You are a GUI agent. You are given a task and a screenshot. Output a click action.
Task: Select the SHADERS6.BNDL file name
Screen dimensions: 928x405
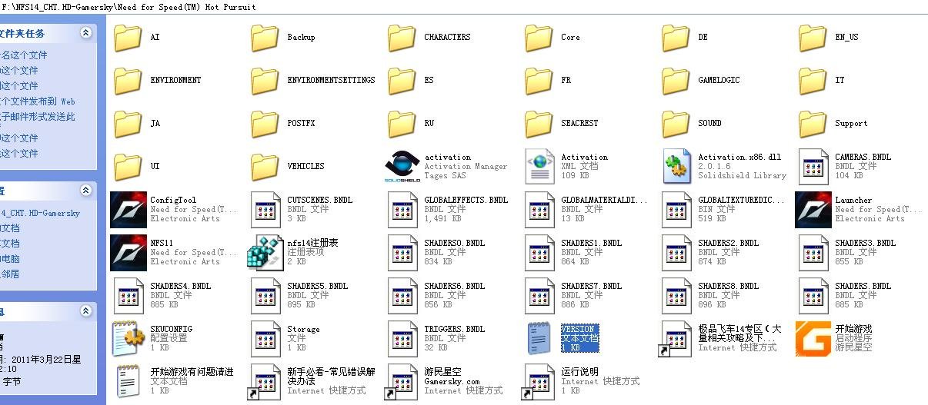[x=454, y=286]
